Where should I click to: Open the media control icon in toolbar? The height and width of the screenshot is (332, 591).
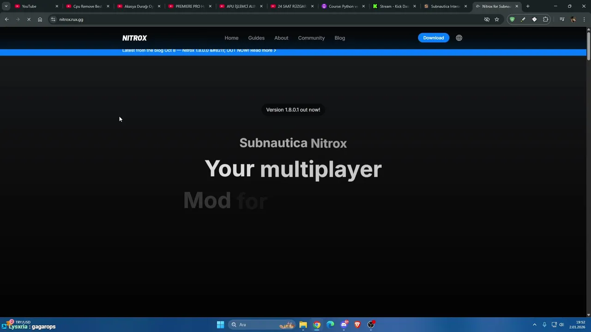[x=562, y=19]
